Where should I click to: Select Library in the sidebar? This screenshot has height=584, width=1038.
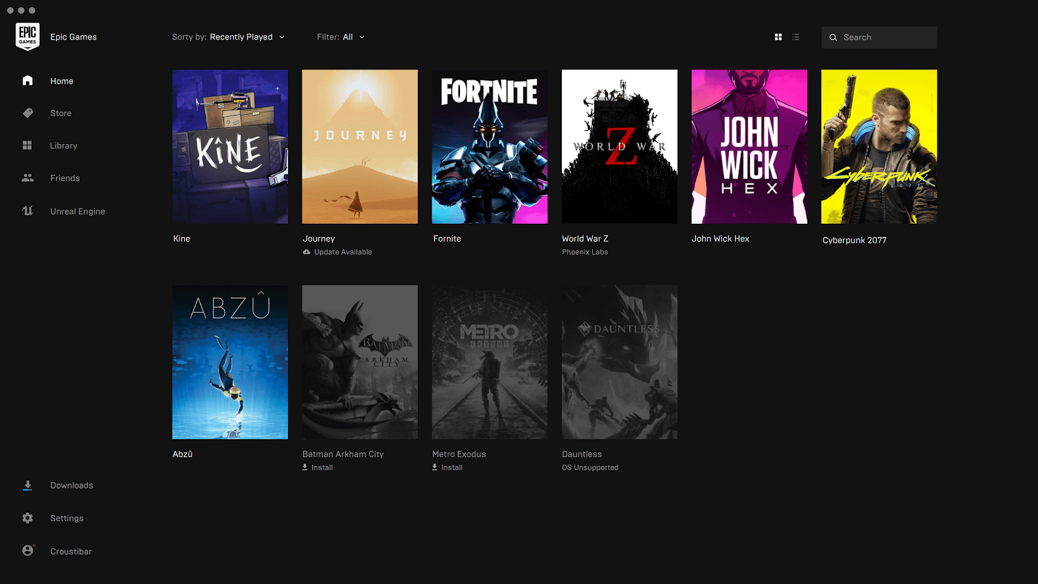click(x=64, y=145)
